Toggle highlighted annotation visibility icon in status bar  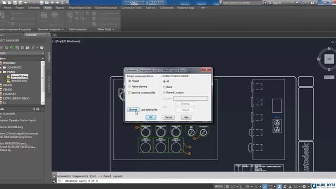pyautogui.click(x=279, y=186)
